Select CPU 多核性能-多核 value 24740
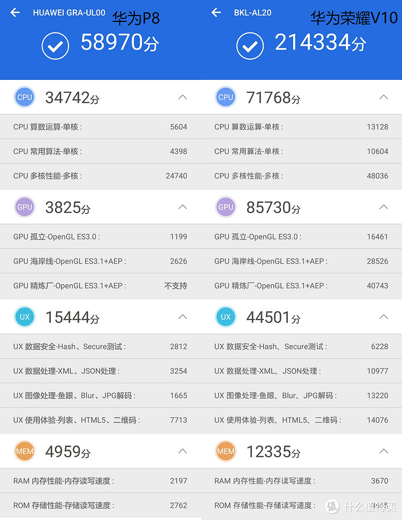The image size is (402, 520). tap(176, 176)
